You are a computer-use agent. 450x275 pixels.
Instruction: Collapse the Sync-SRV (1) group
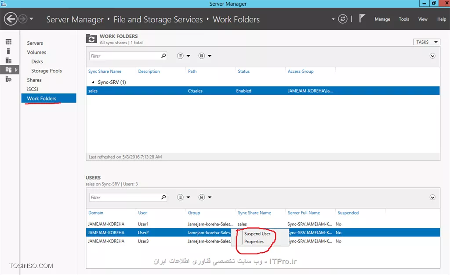93,82
